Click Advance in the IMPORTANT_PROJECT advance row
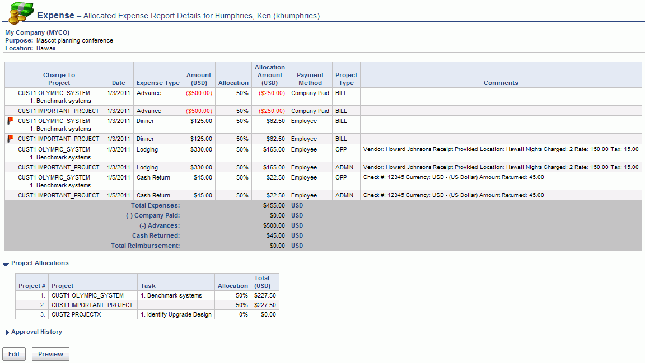 149,111
